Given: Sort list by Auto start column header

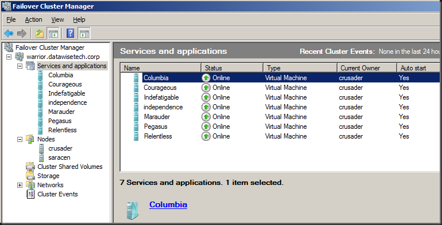Looking at the screenshot, I should pos(418,68).
